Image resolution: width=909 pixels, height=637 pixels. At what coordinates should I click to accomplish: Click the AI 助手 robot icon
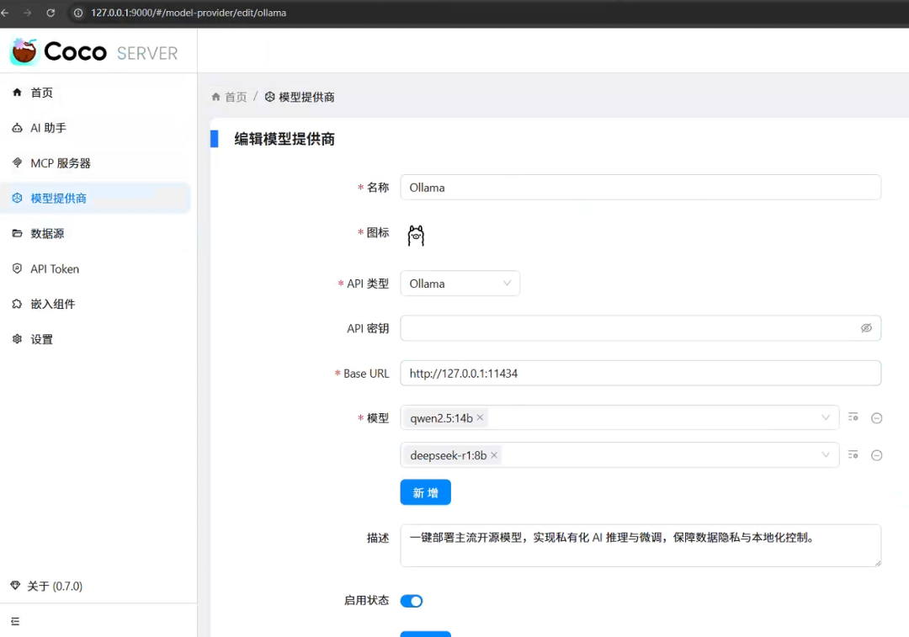[17, 128]
